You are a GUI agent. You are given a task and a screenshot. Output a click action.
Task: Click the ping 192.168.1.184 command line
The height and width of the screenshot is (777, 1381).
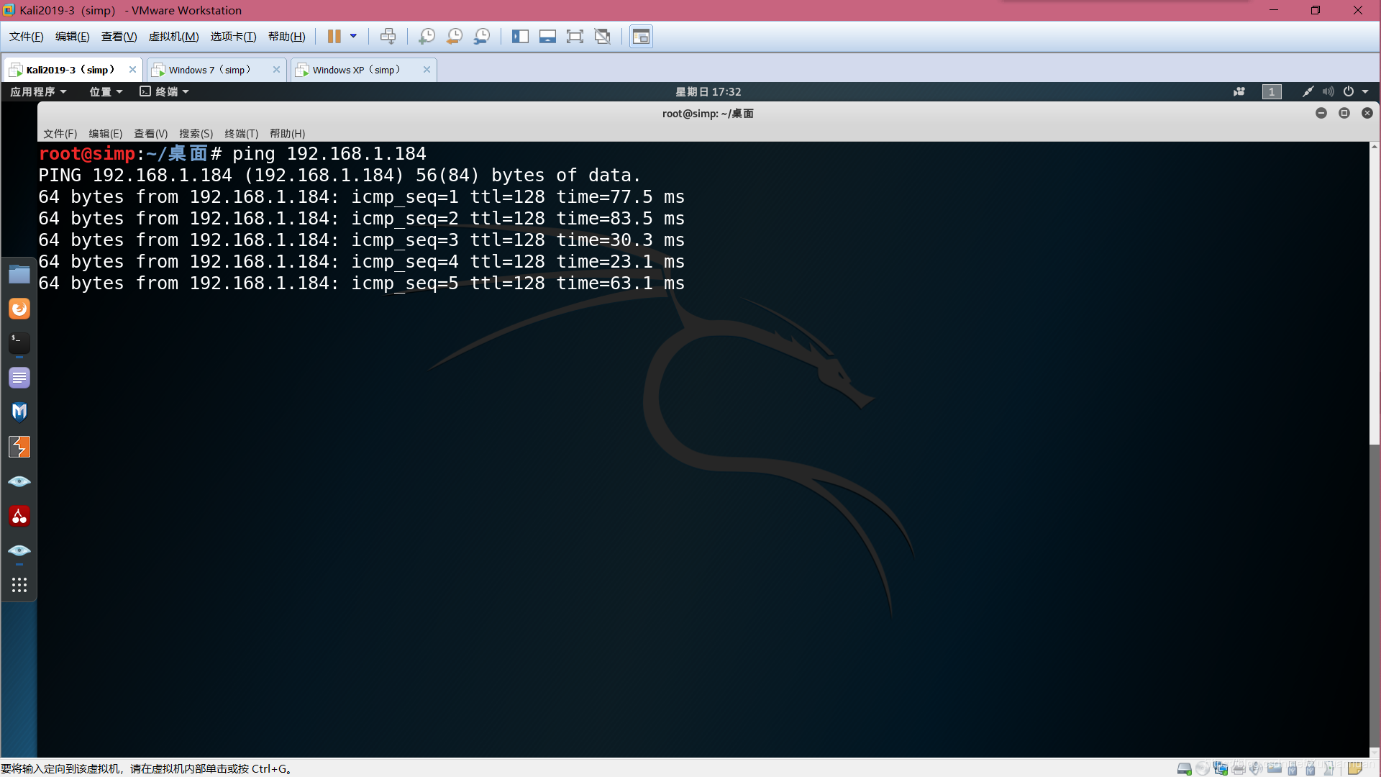(x=232, y=153)
